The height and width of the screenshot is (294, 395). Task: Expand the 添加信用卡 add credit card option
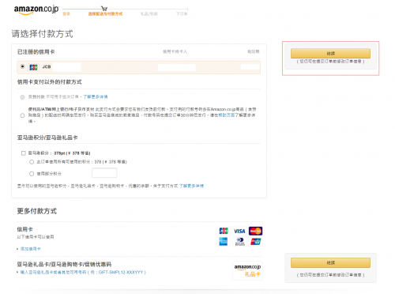[30, 249]
